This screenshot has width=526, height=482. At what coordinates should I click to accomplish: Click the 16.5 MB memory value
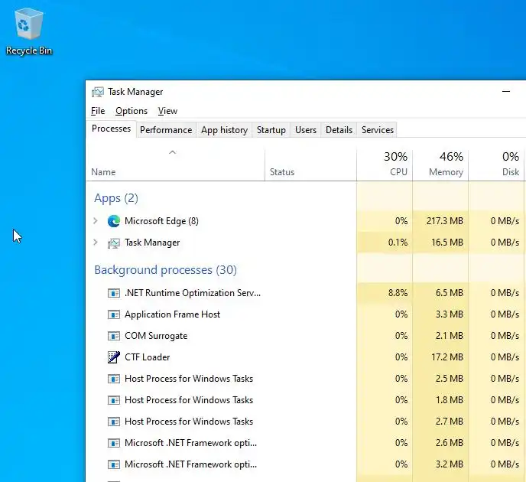(x=447, y=243)
